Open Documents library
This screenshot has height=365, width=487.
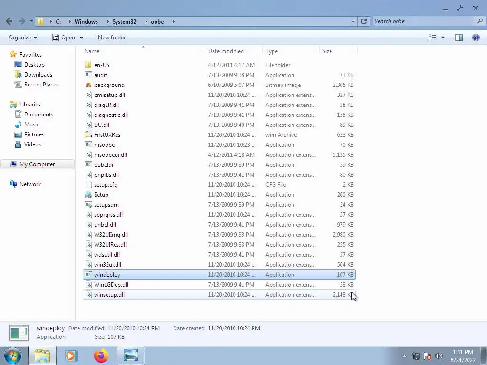[39, 115]
